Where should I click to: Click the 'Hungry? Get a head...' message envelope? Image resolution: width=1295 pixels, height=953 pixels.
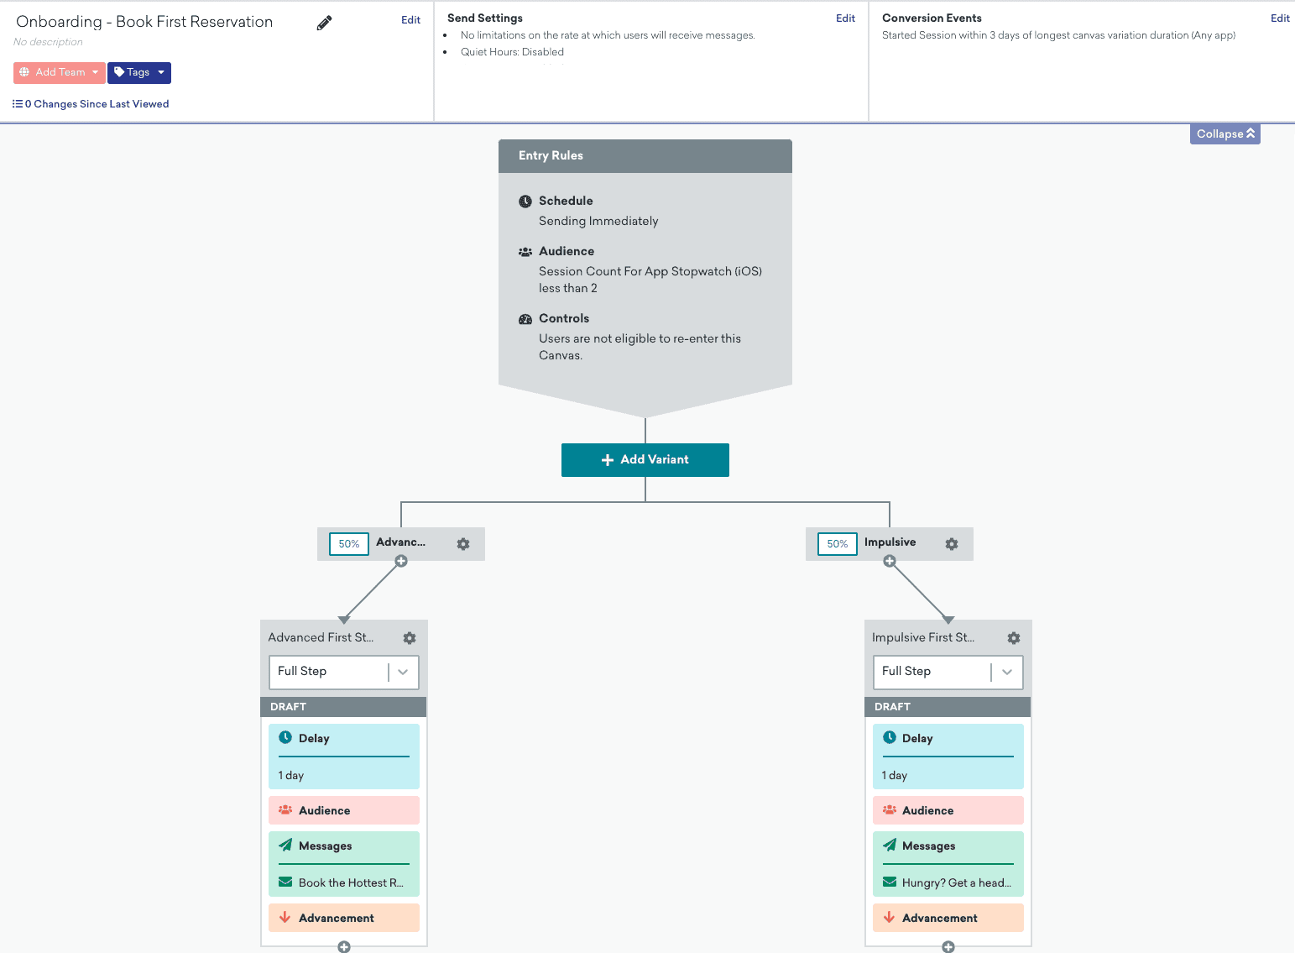pos(948,882)
